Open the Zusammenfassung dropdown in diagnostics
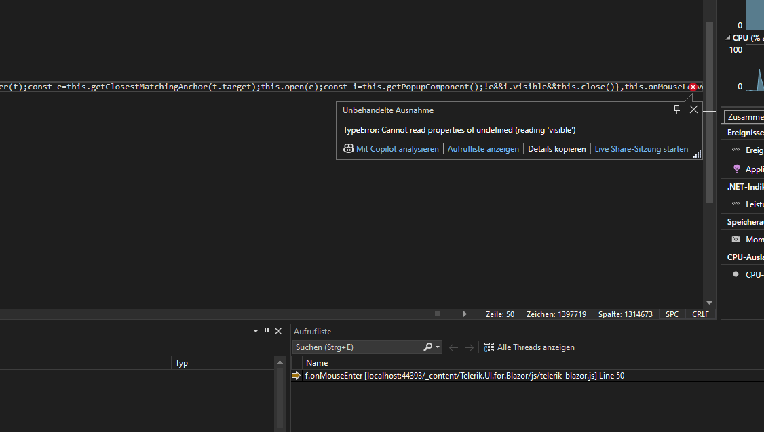Screen dimensions: 764x432 [744, 117]
